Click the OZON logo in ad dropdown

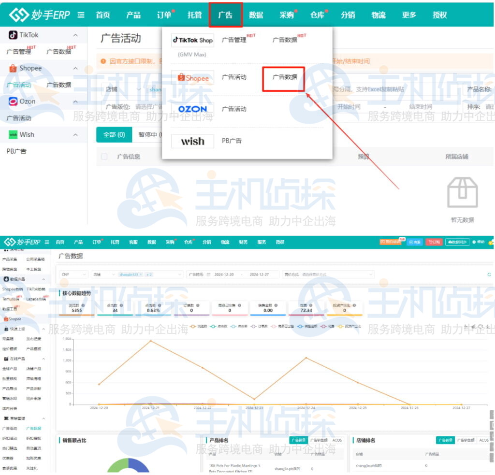tap(192, 109)
